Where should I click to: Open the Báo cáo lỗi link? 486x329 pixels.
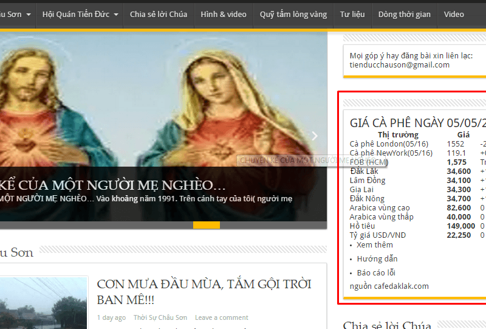click(376, 273)
